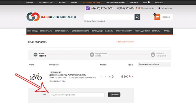
Task: Click the Корзина button label
Action: tap(166, 17)
